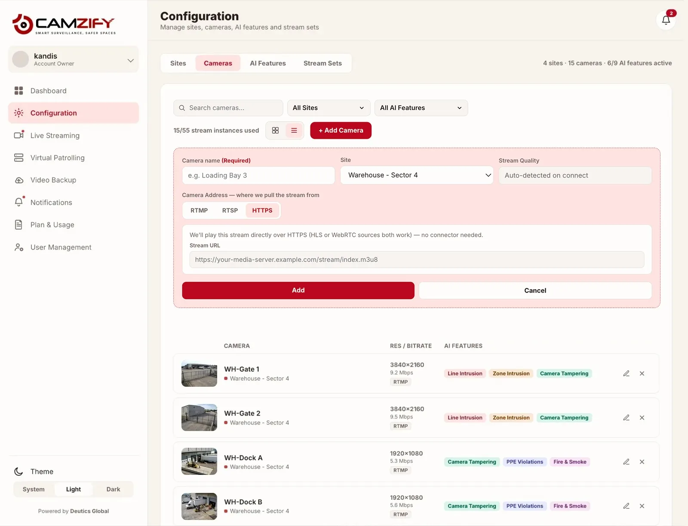Viewport: 688px width, 526px height.
Task: Set theme to Dark
Action: tap(113, 489)
